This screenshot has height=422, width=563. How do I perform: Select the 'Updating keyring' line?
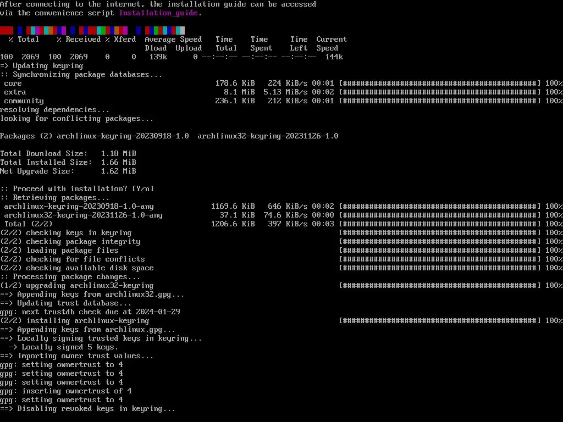pyautogui.click(x=42, y=66)
